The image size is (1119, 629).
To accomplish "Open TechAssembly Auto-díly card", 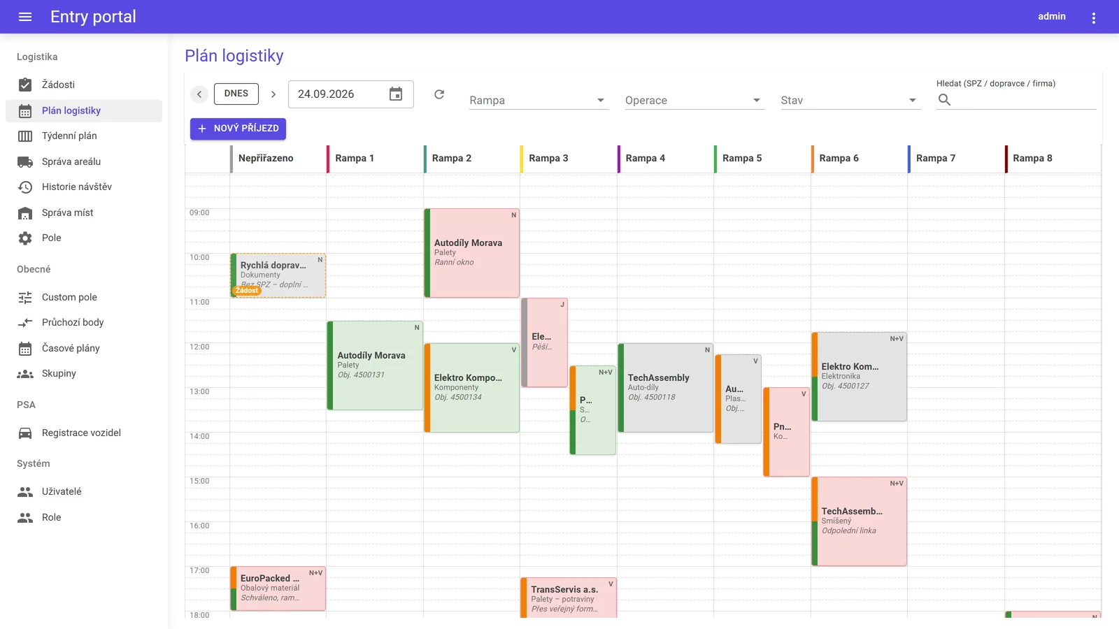I will point(666,388).
